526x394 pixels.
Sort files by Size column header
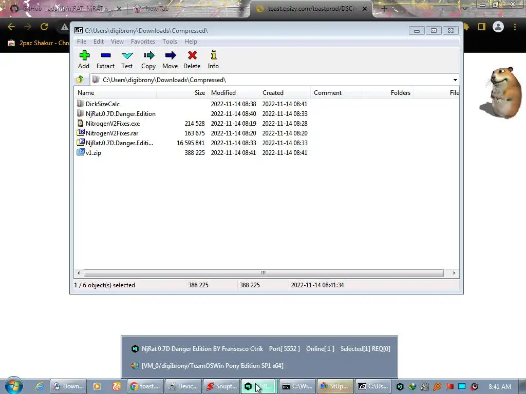click(x=182, y=93)
